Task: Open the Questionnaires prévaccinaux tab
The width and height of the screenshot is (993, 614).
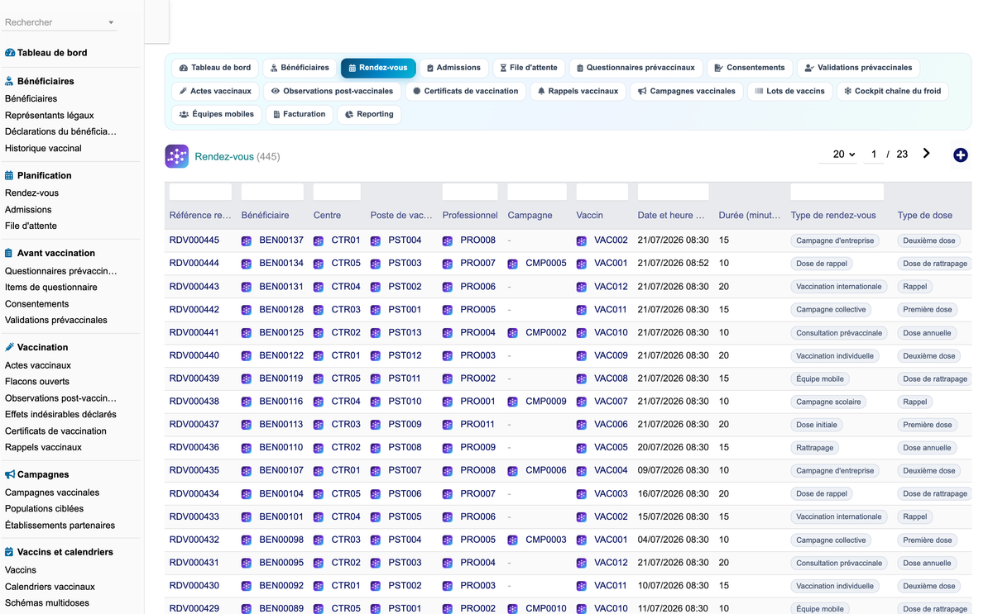Action: click(x=636, y=68)
